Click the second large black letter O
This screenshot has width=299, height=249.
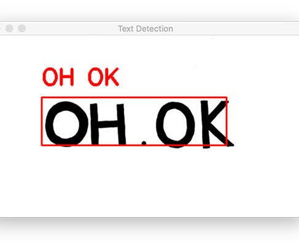pyautogui.click(x=176, y=124)
